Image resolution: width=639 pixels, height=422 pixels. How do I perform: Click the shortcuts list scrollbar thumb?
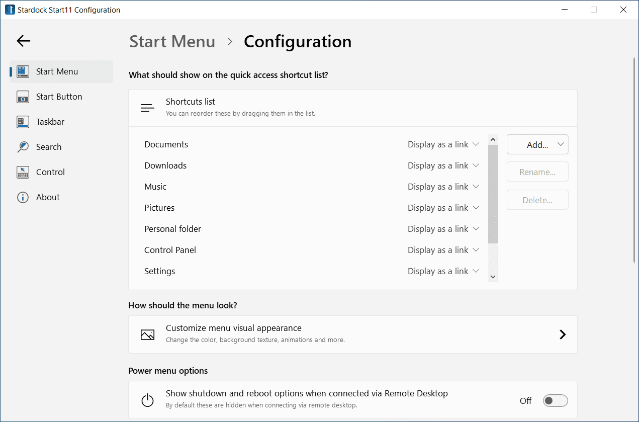493,194
